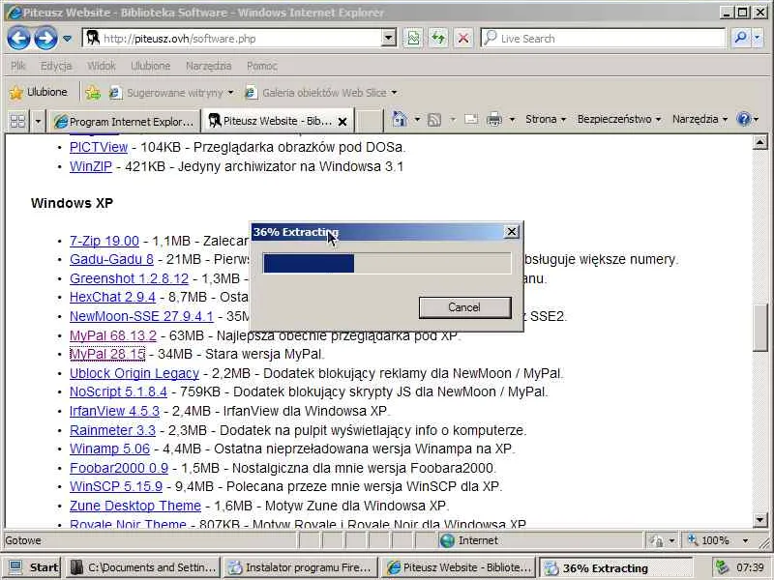The image size is (774, 580).
Task: Open the Plik menu
Action: [x=18, y=66]
